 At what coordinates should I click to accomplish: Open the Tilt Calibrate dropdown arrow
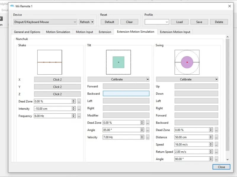click(148, 79)
